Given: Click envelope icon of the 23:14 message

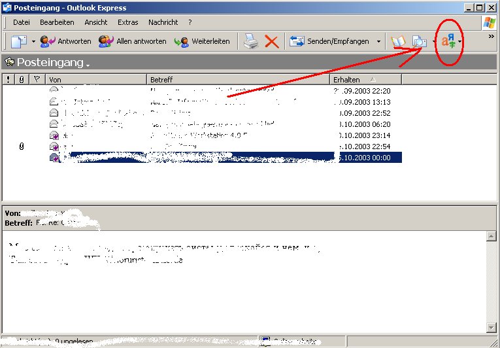Looking at the screenshot, I should tap(54, 135).
